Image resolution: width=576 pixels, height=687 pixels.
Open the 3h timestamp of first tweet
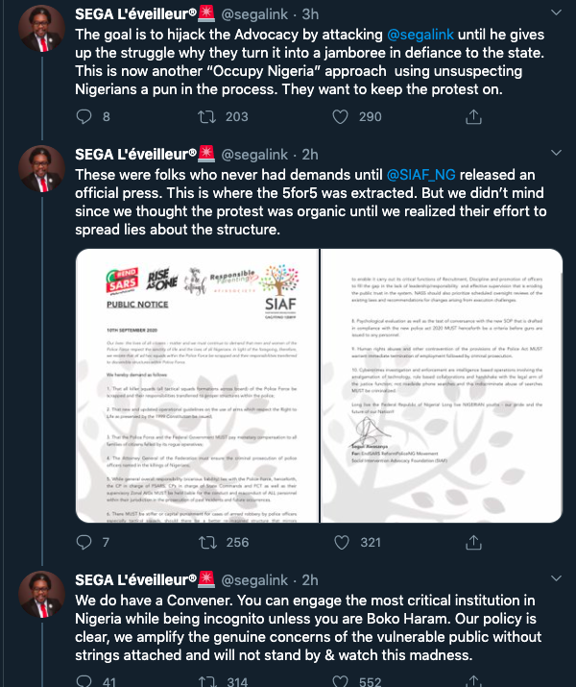click(x=310, y=14)
